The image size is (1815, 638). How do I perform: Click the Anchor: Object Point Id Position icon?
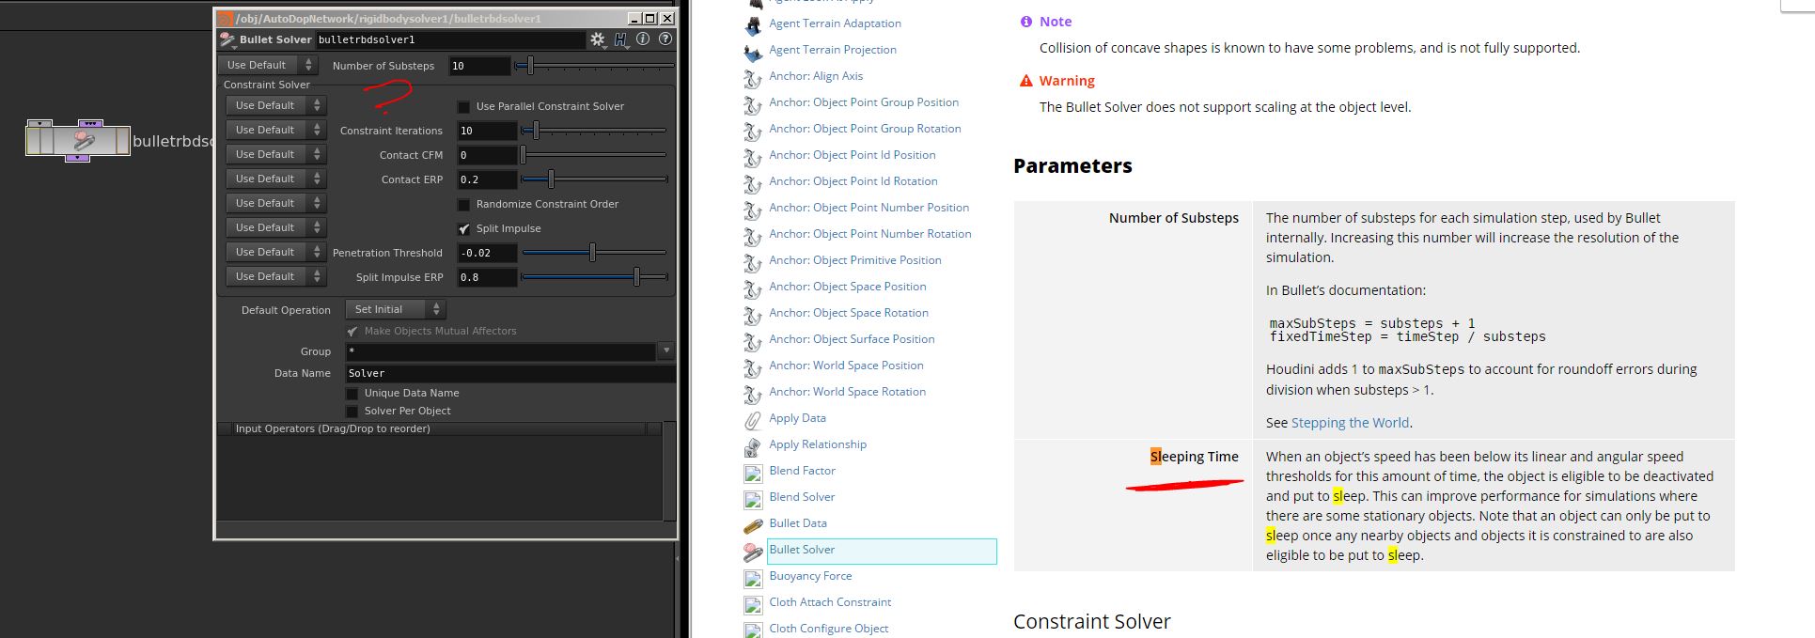(753, 156)
